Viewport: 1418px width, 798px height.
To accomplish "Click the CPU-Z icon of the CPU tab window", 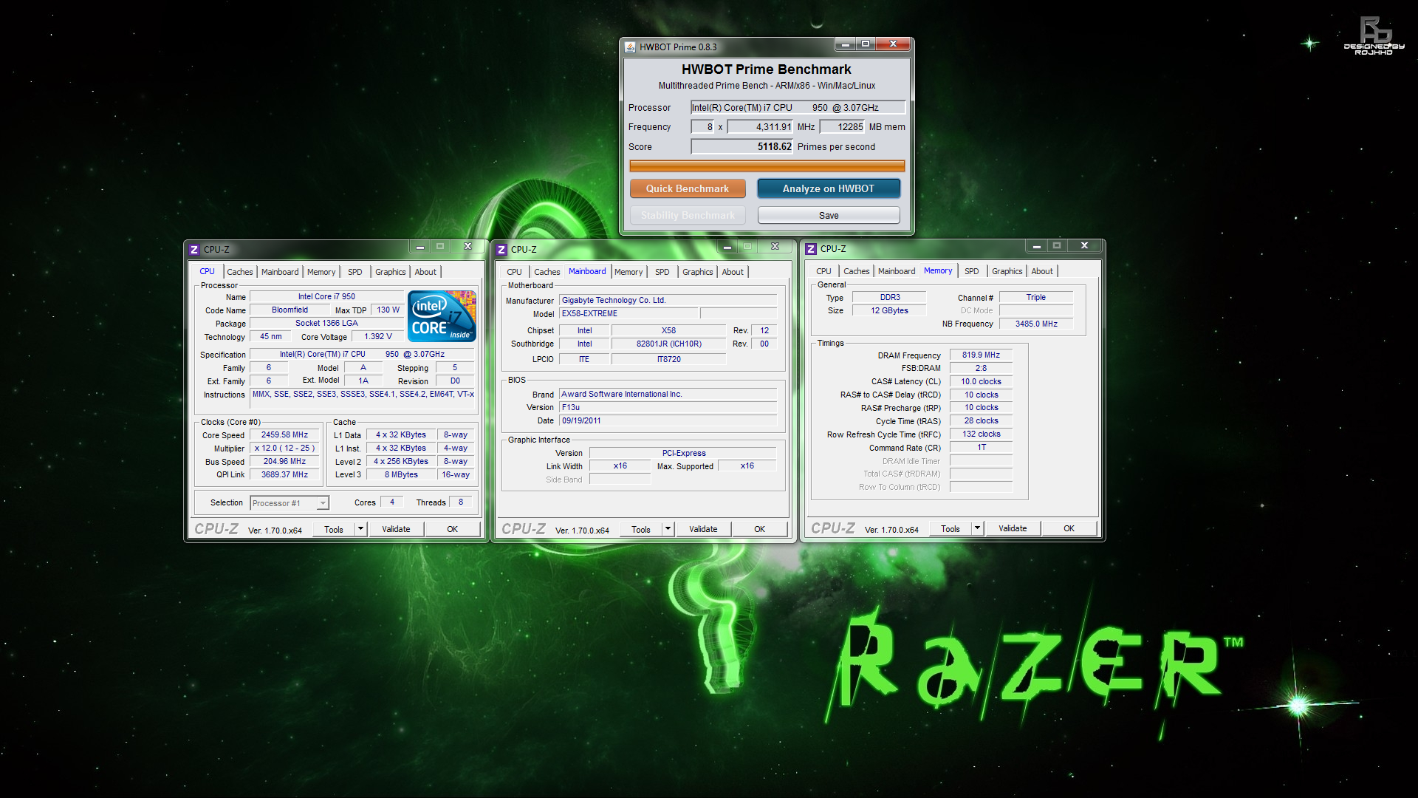I will point(194,250).
